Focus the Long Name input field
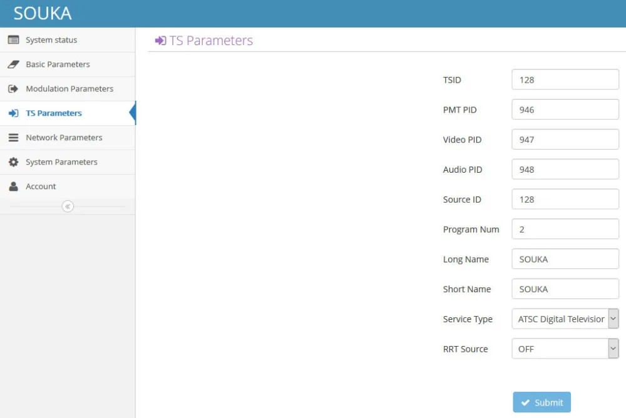 [565, 259]
